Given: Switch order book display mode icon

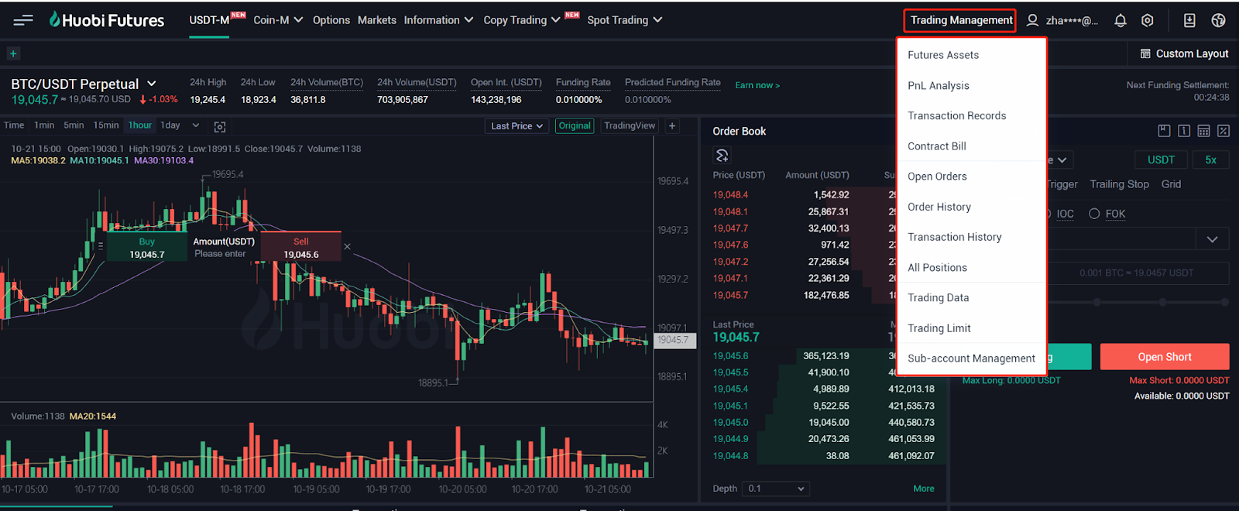Looking at the screenshot, I should pos(722,156).
